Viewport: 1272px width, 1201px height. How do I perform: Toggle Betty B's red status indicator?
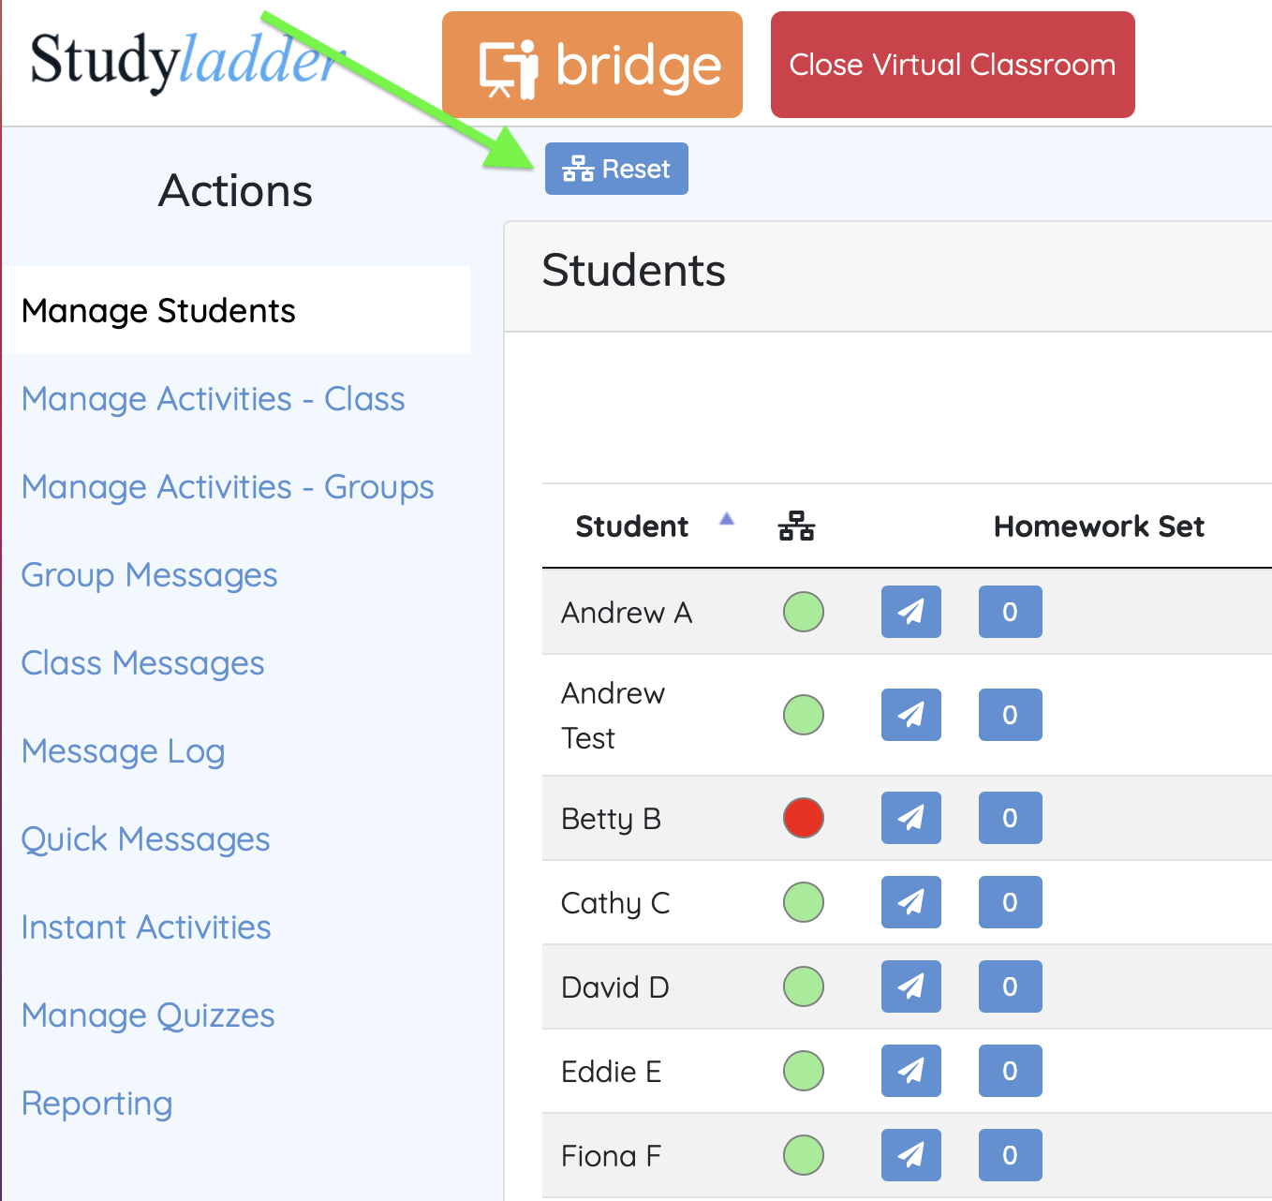tap(803, 818)
